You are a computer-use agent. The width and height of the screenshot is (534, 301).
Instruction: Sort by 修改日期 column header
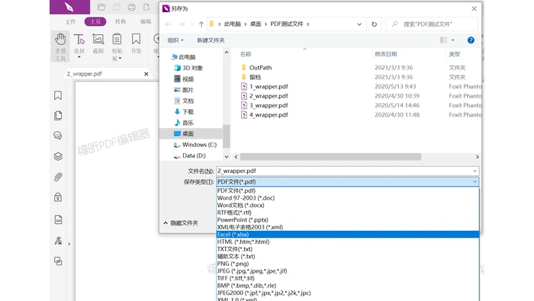click(385, 54)
